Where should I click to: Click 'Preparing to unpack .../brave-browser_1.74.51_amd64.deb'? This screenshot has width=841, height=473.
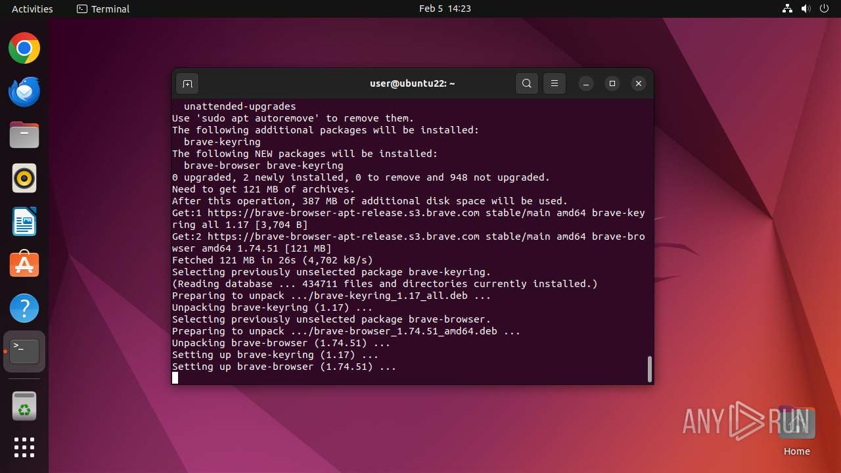pos(346,331)
